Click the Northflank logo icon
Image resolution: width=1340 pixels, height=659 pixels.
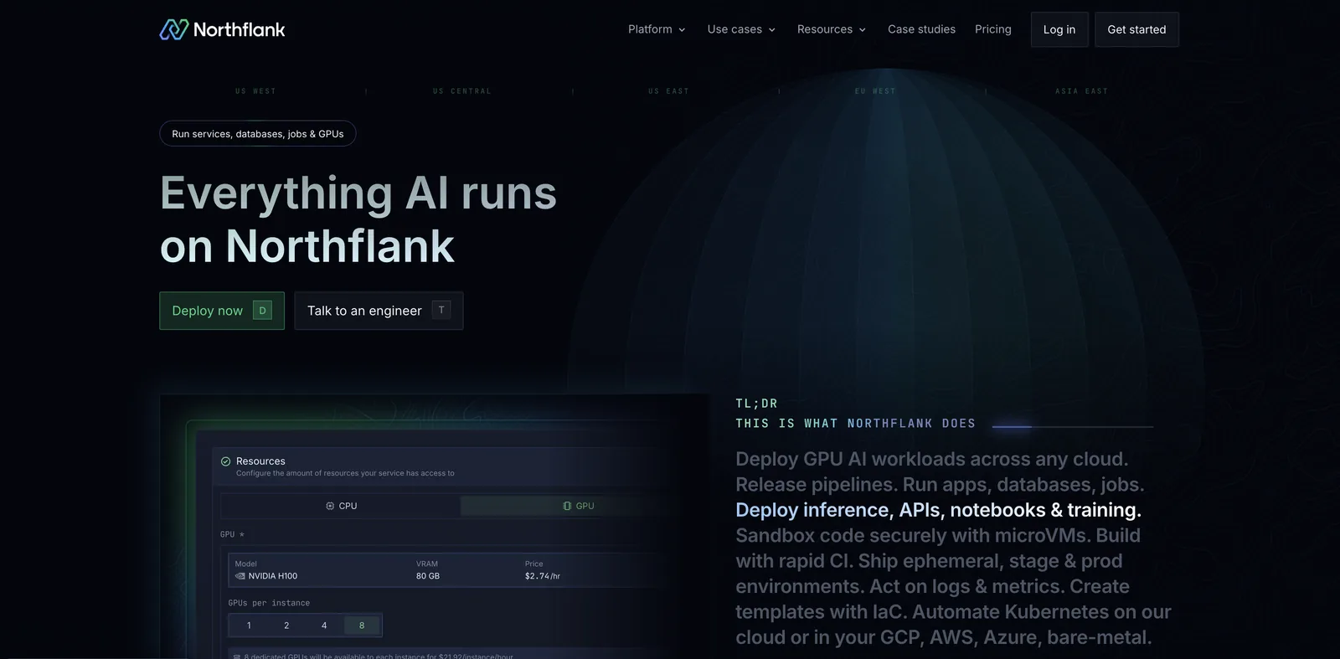click(174, 29)
